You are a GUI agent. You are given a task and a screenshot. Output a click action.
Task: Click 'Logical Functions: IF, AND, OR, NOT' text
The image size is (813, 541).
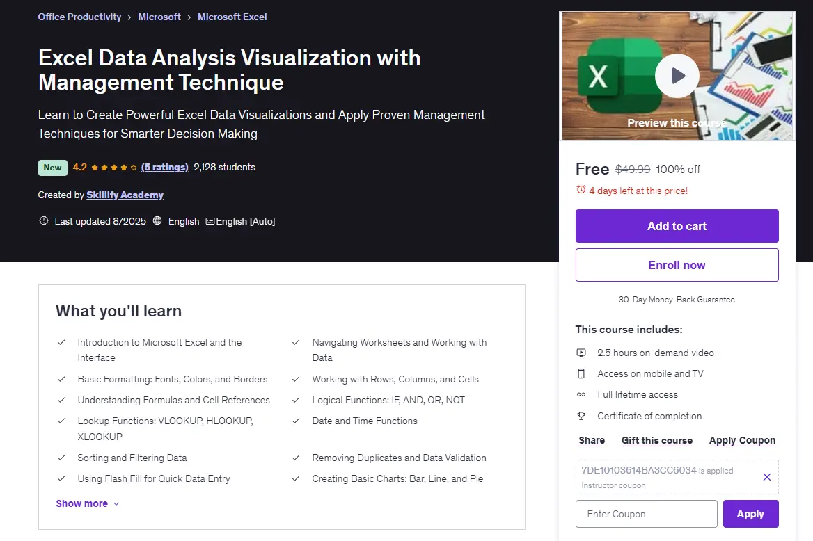click(x=388, y=400)
